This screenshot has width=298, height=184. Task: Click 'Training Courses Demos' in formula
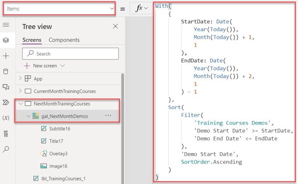[232, 123]
